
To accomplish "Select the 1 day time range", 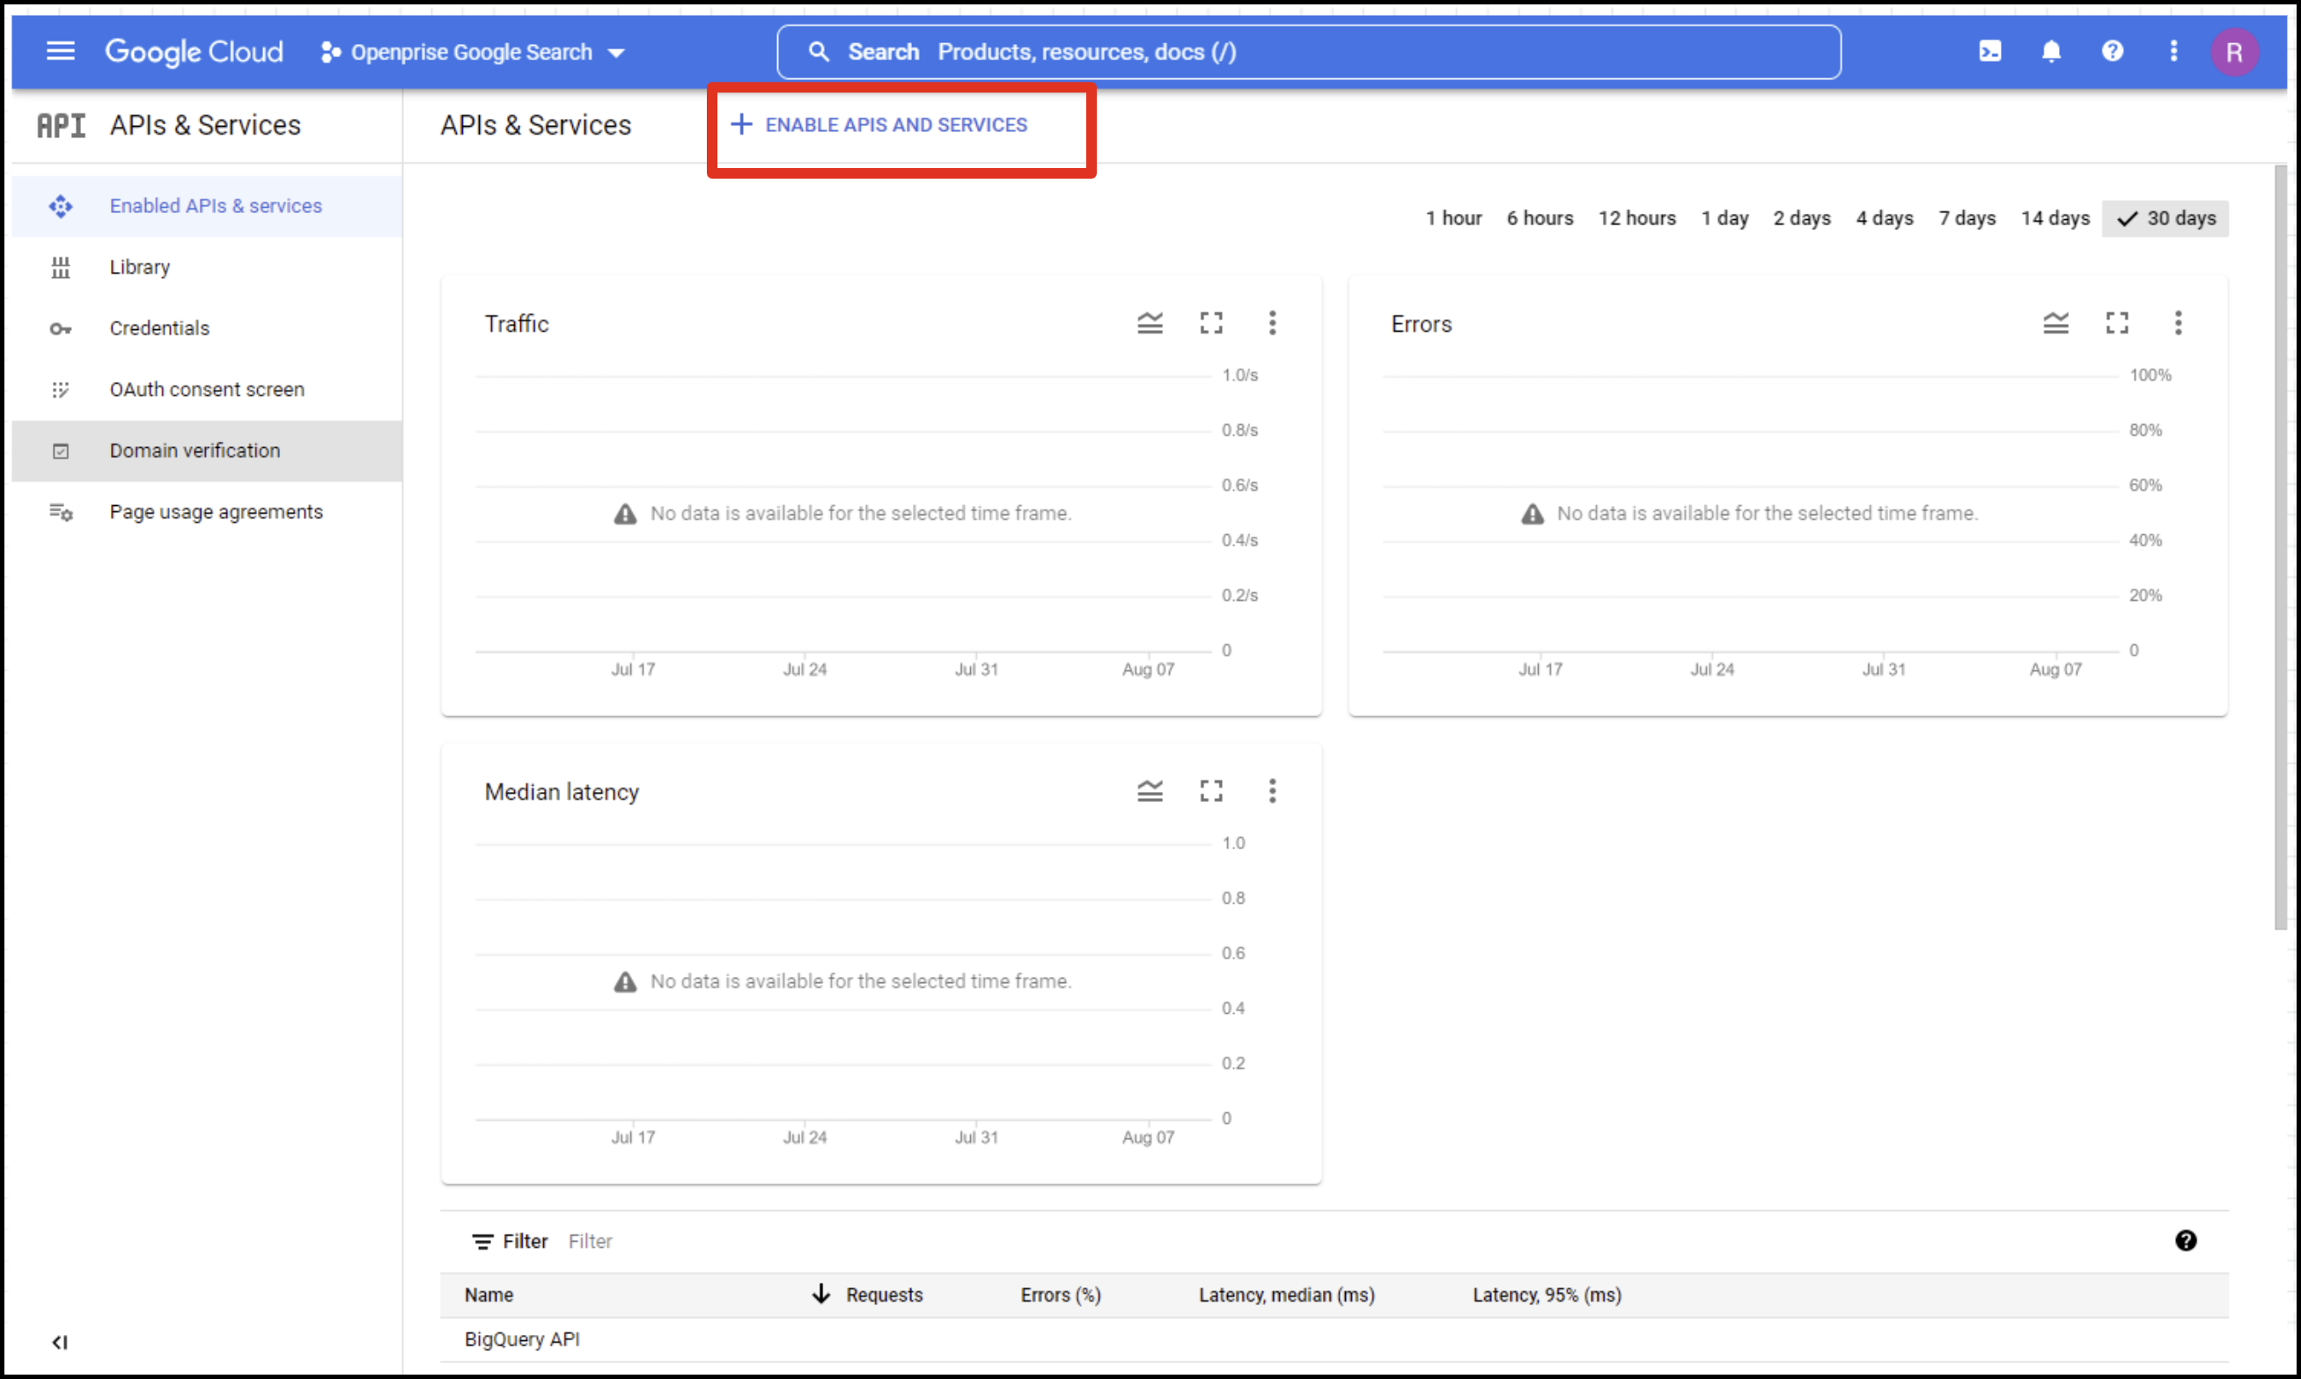I will pos(1724,218).
